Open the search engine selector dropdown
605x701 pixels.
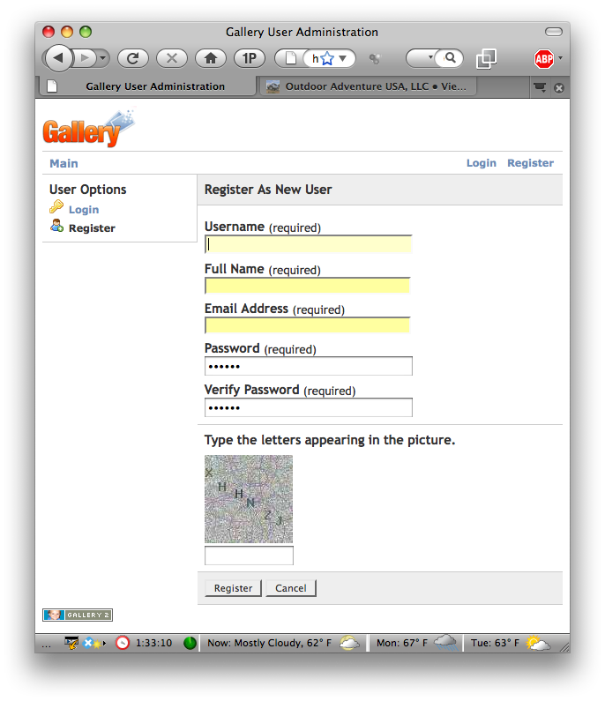tap(431, 59)
